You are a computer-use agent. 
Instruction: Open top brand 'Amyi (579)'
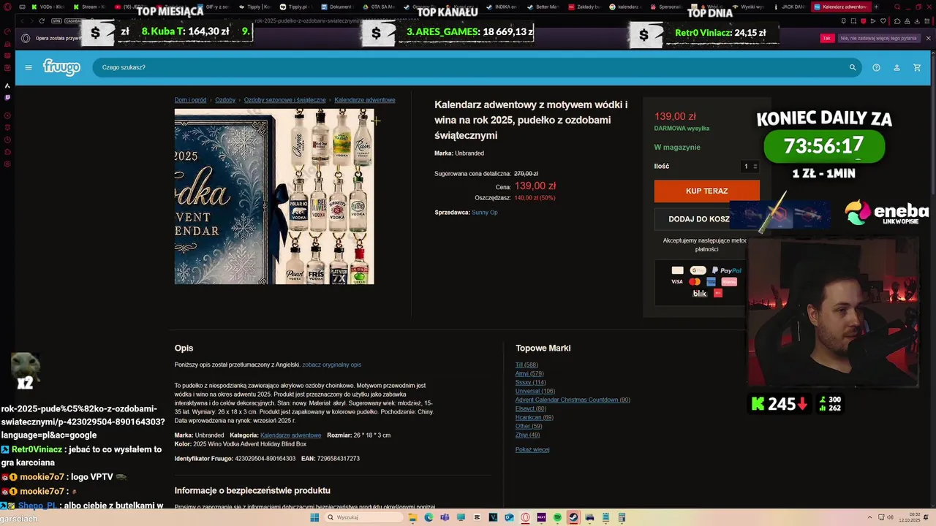(529, 374)
